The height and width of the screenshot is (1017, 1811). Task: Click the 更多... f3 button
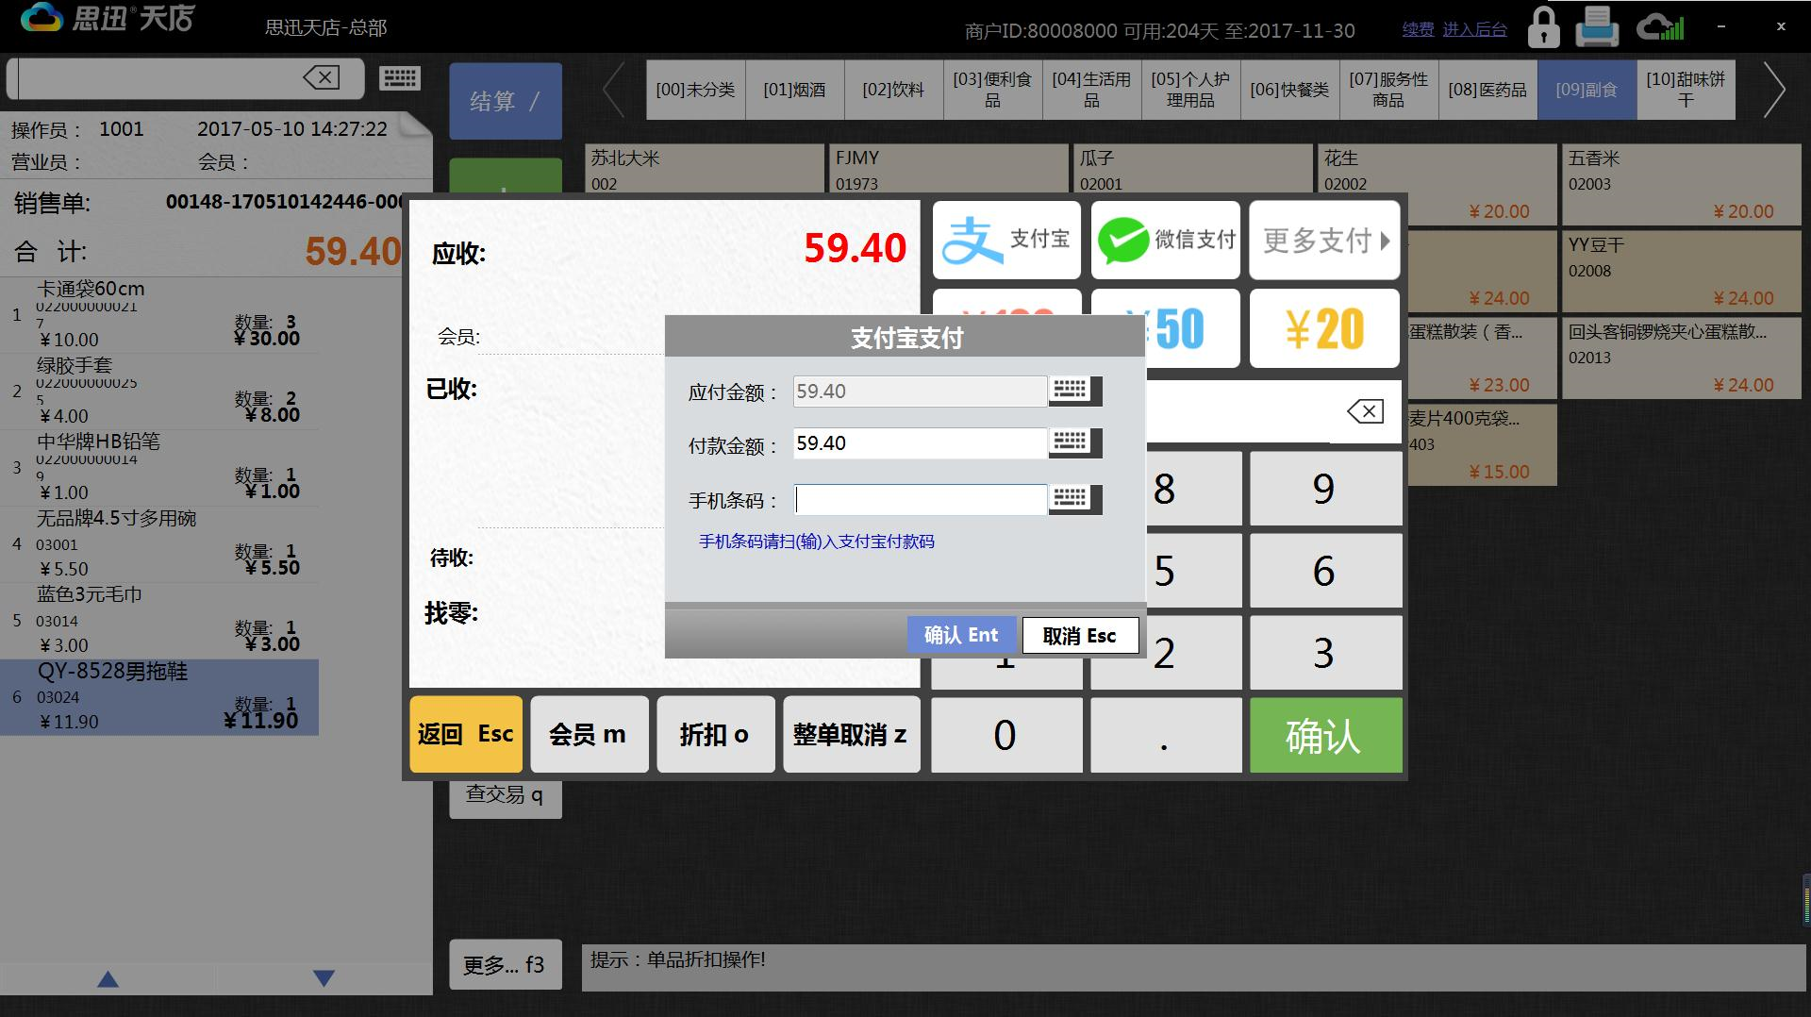click(x=505, y=964)
